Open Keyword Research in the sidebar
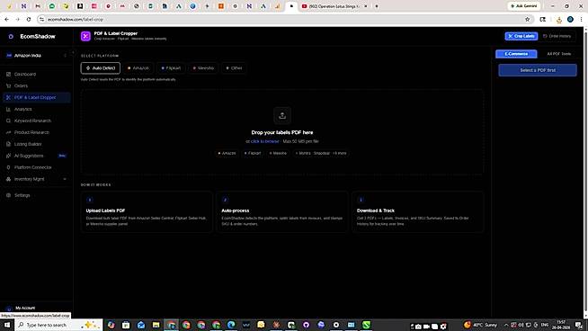This screenshot has width=588, height=331. [36, 121]
